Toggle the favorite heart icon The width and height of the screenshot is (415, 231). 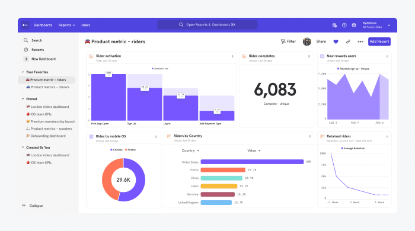click(x=336, y=41)
